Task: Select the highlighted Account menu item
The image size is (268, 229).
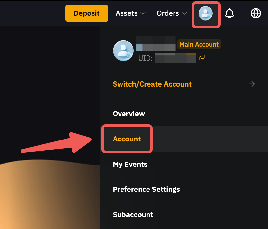Action: tap(127, 139)
